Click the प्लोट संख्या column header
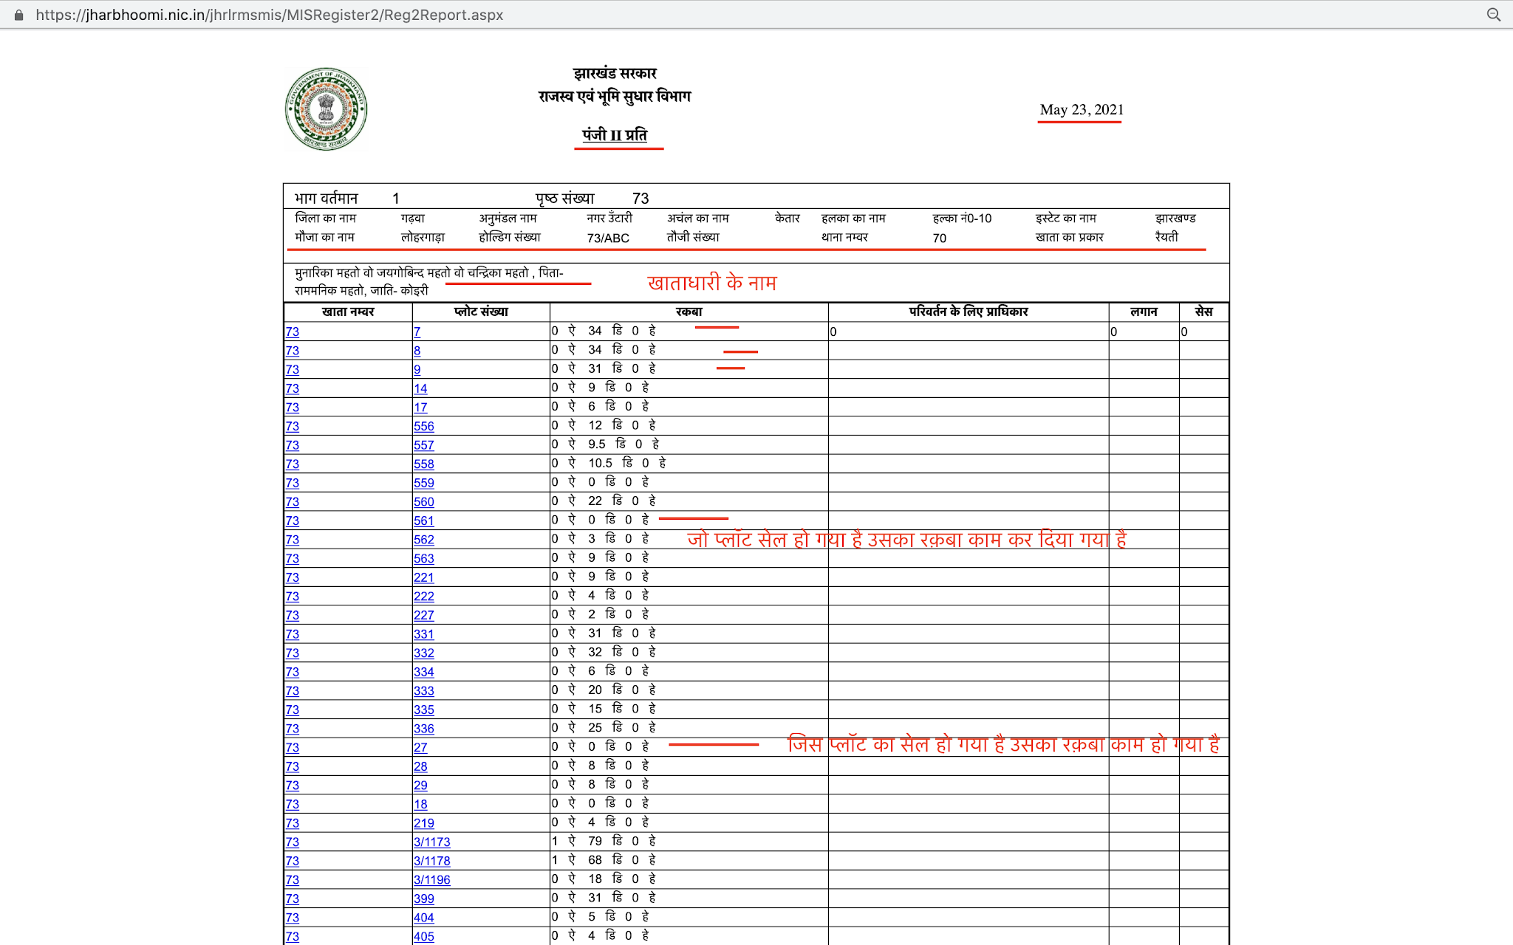The height and width of the screenshot is (945, 1513). [481, 312]
